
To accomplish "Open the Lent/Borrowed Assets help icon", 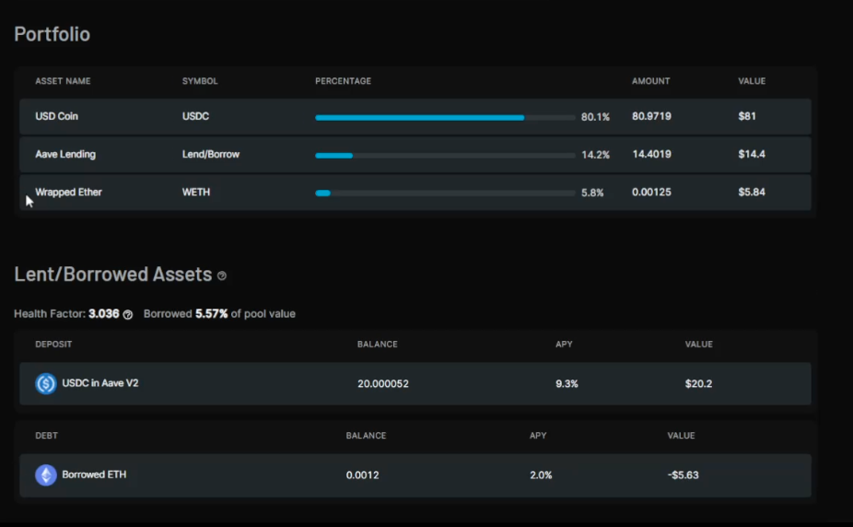I will click(x=221, y=275).
